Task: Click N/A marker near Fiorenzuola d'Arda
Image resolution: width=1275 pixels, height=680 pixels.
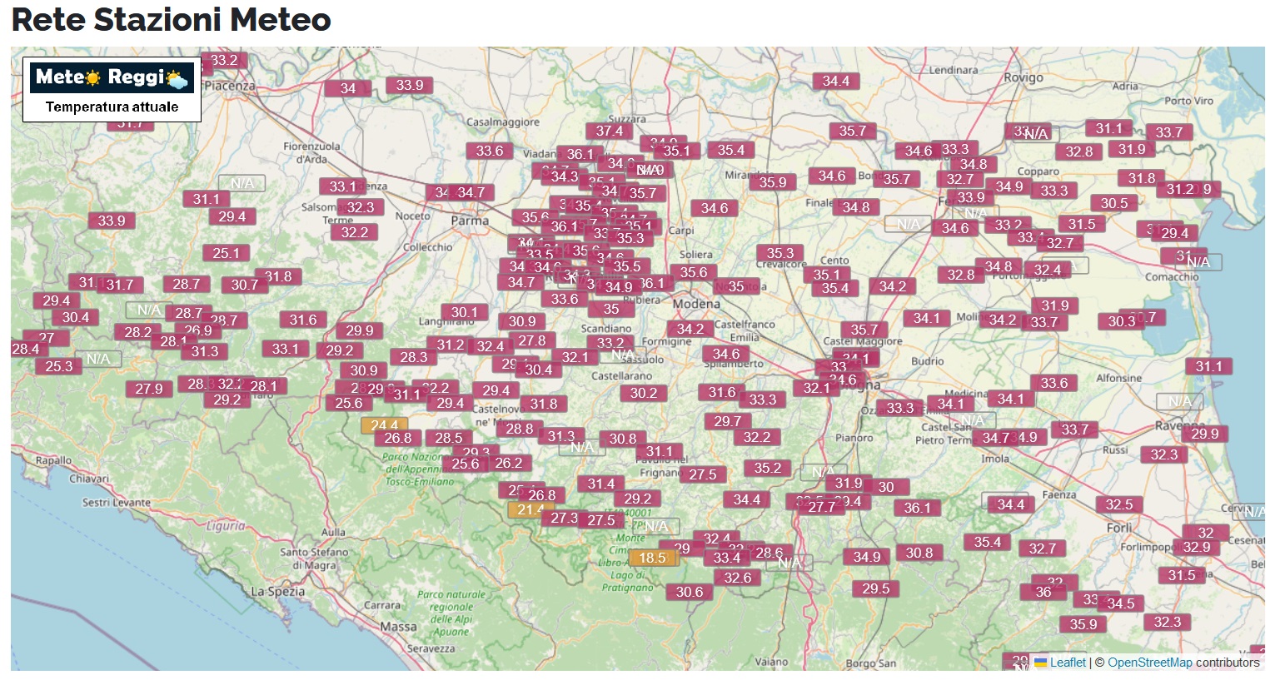Action: (242, 183)
